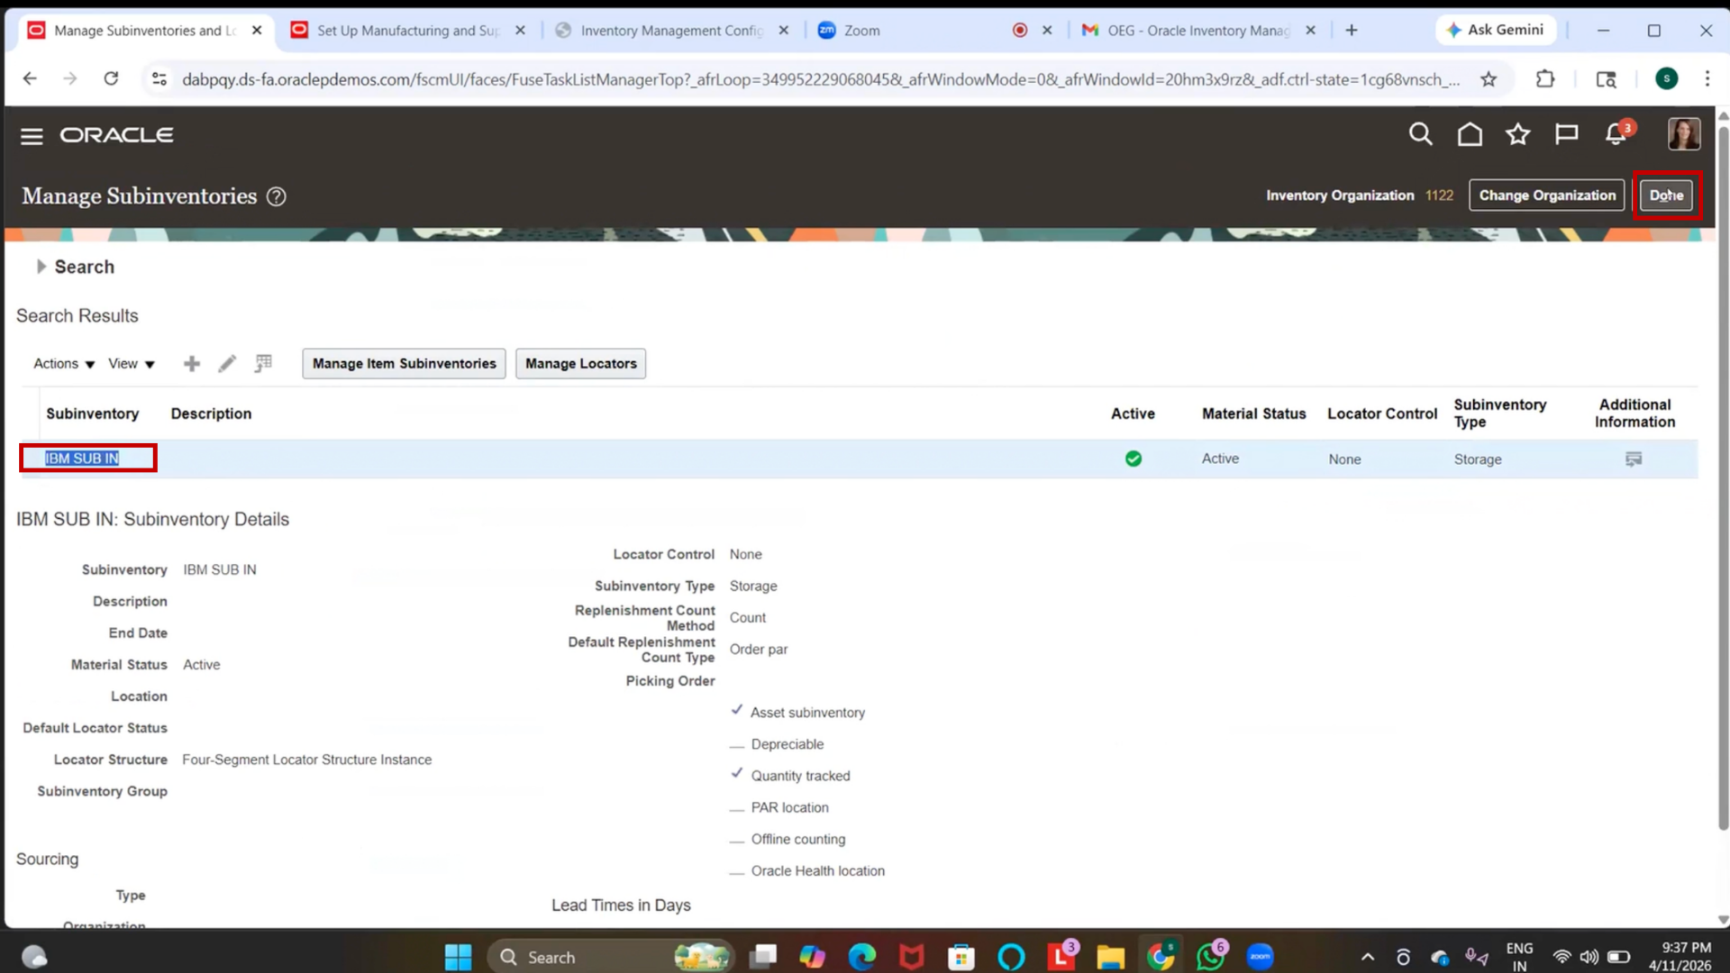This screenshot has height=973, width=1730.
Task: Go back in browser history
Action: (30, 79)
